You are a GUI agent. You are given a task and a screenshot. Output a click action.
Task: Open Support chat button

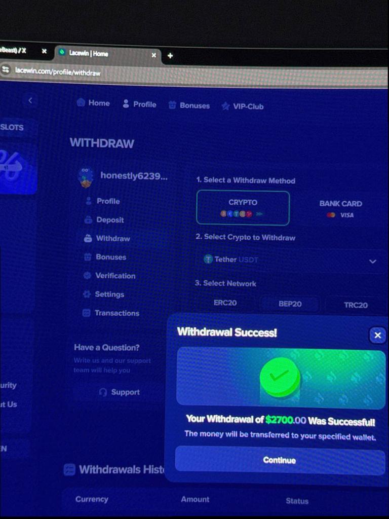tap(120, 392)
